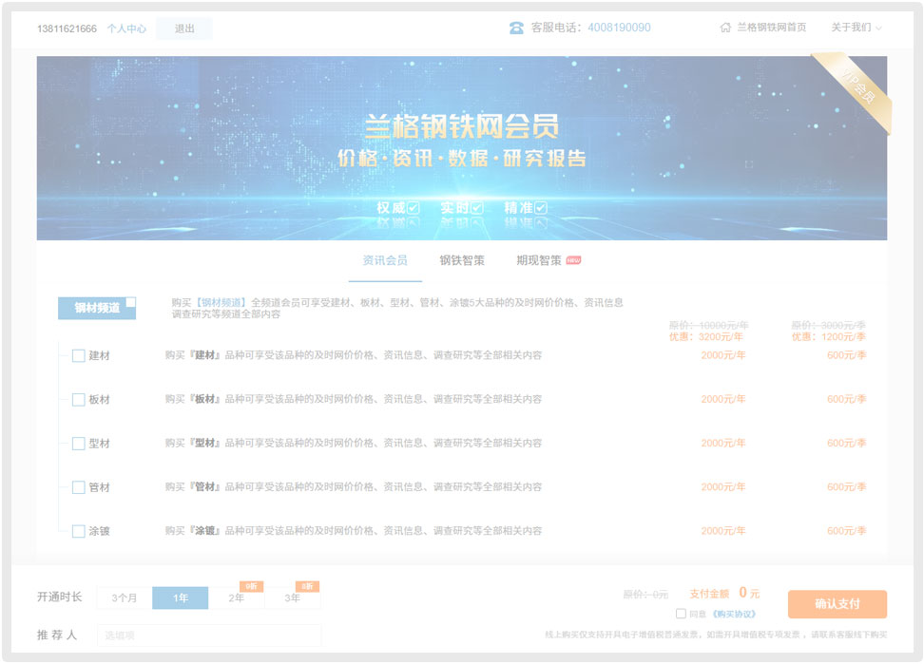Check the 型材 product option
The height and width of the screenshot is (664, 924).
(x=79, y=444)
